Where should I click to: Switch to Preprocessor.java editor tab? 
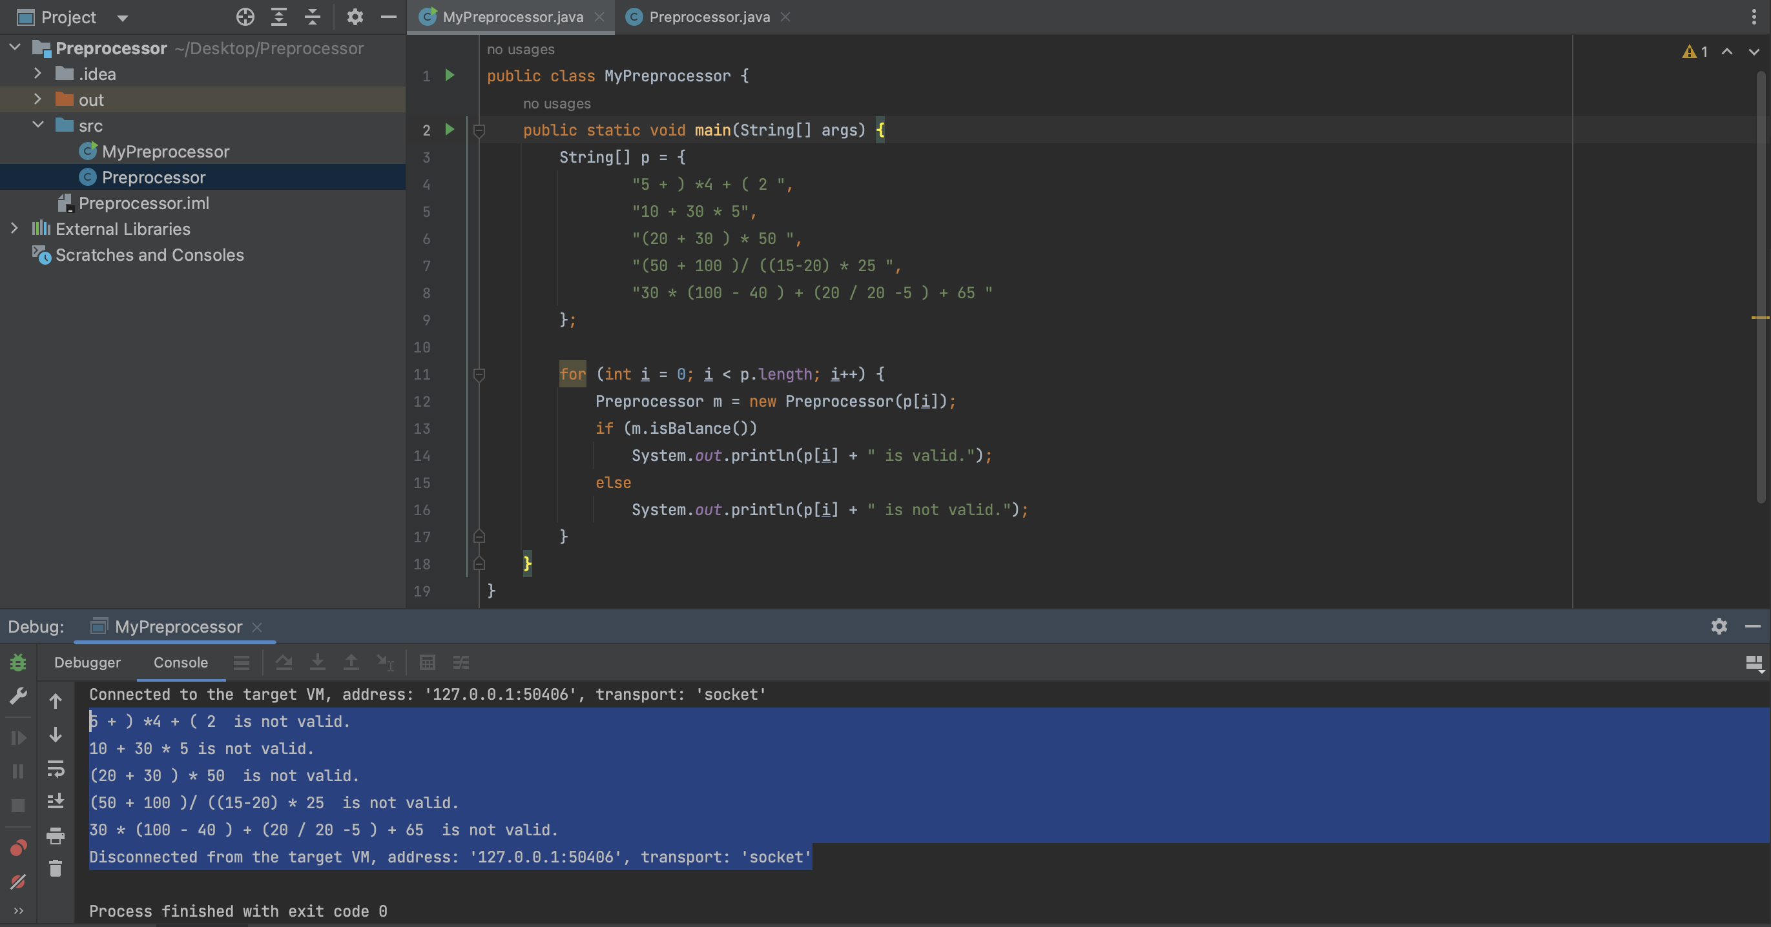tap(699, 17)
